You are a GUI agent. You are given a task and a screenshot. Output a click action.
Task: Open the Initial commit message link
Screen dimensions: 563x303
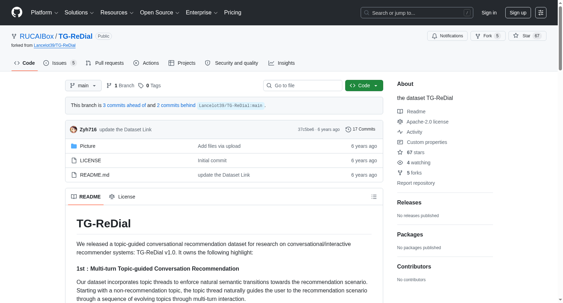tap(212, 160)
